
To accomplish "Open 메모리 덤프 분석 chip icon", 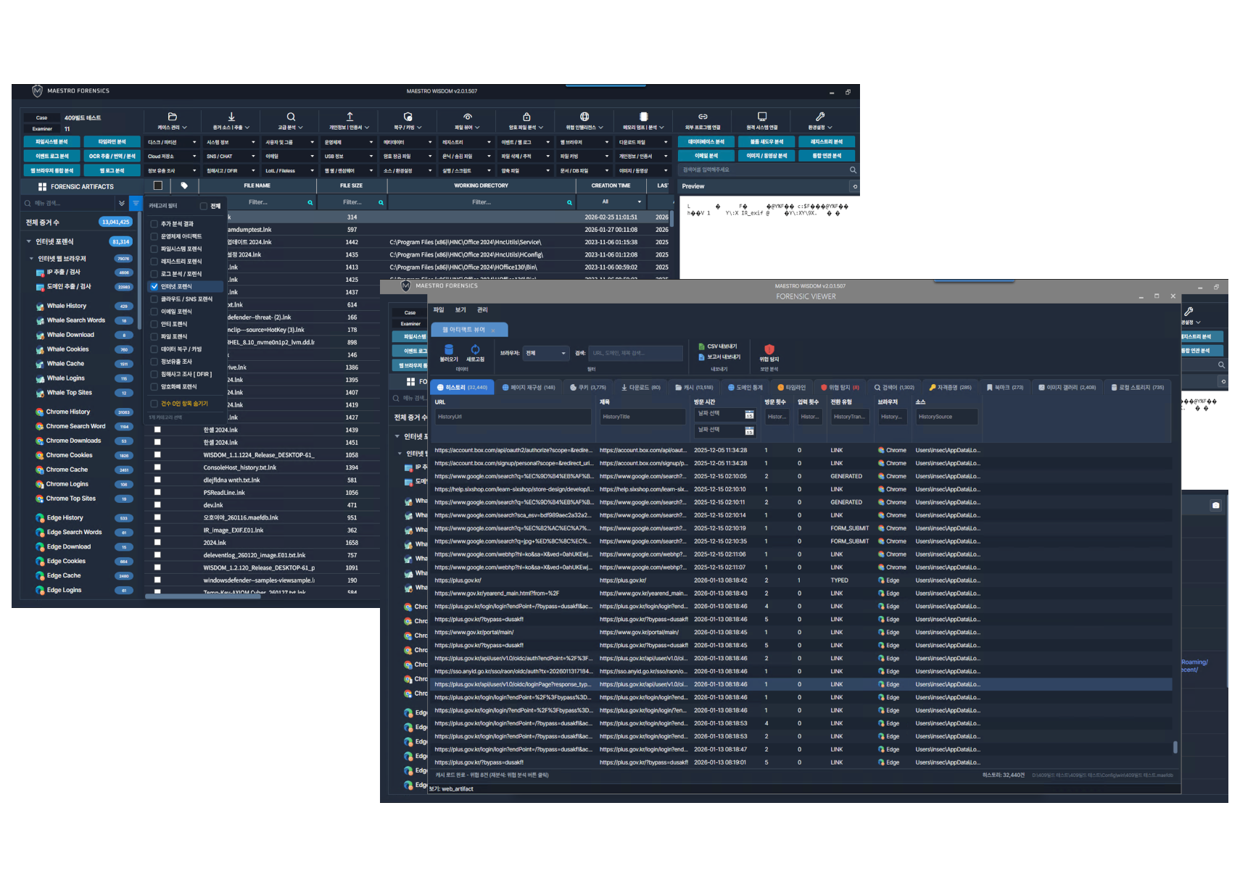I will 644,117.
